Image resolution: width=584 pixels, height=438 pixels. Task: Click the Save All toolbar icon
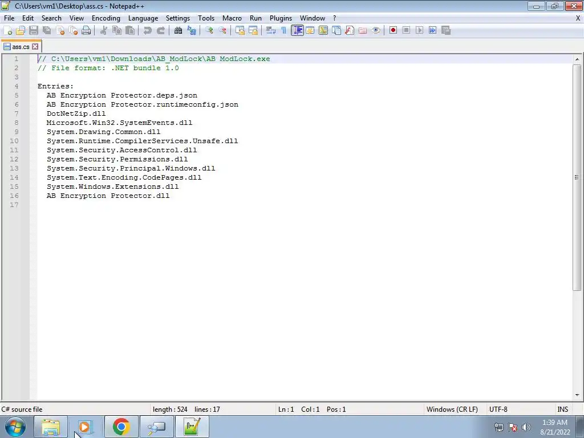(x=47, y=31)
